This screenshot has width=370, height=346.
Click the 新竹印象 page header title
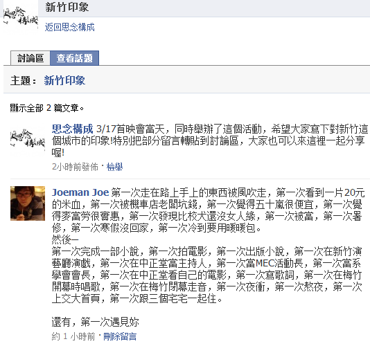67,7
